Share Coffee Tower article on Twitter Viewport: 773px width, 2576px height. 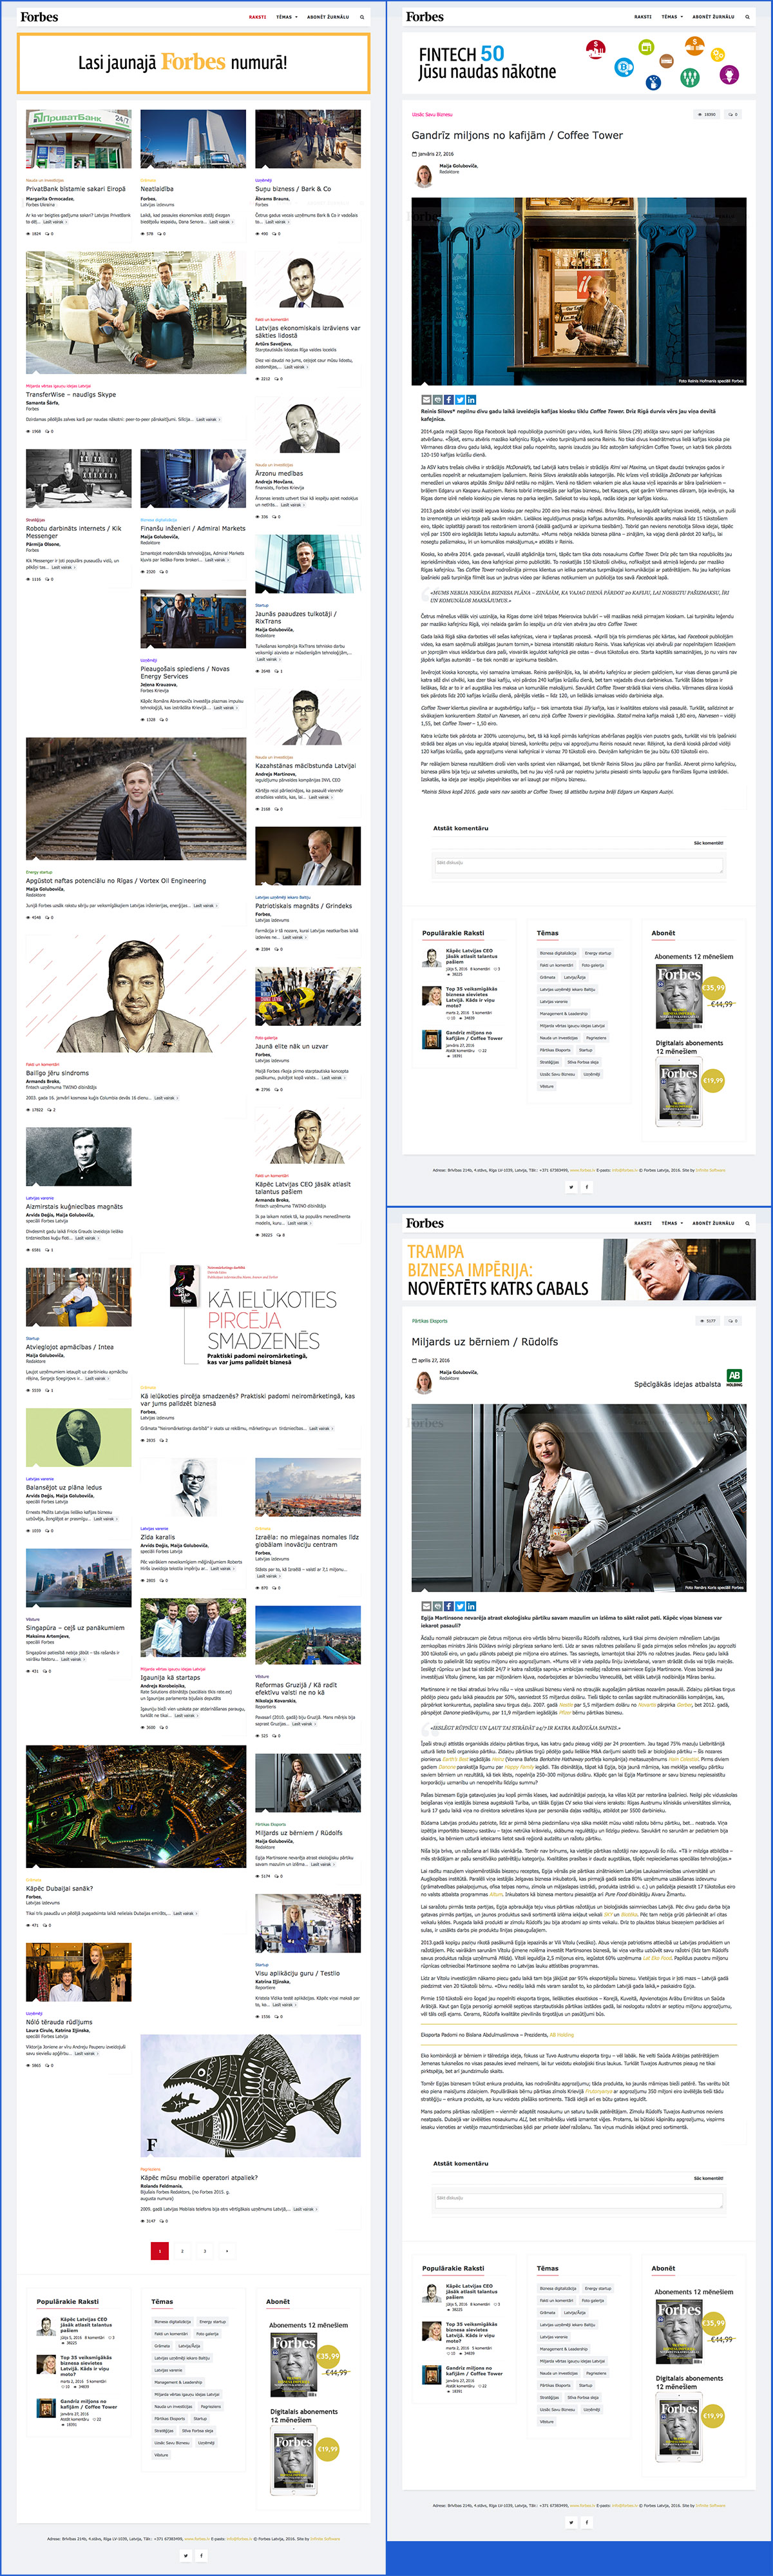tap(461, 399)
